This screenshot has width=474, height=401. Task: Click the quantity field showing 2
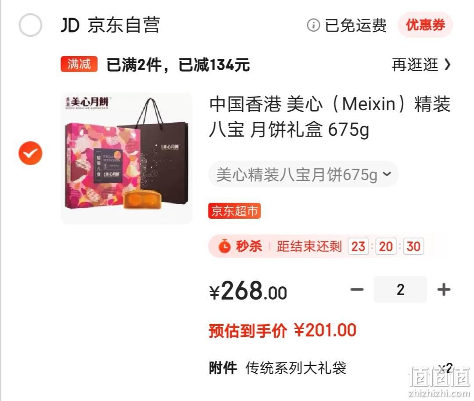pos(400,289)
